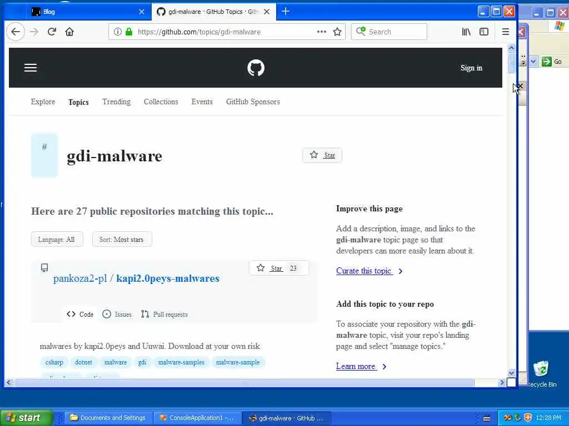The height and width of the screenshot is (426, 569).
Task: Click the green padlock security icon
Action: pos(129,32)
